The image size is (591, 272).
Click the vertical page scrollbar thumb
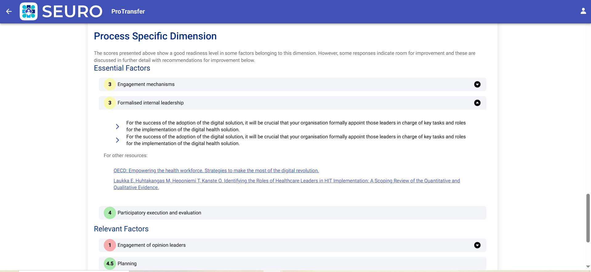click(588, 218)
